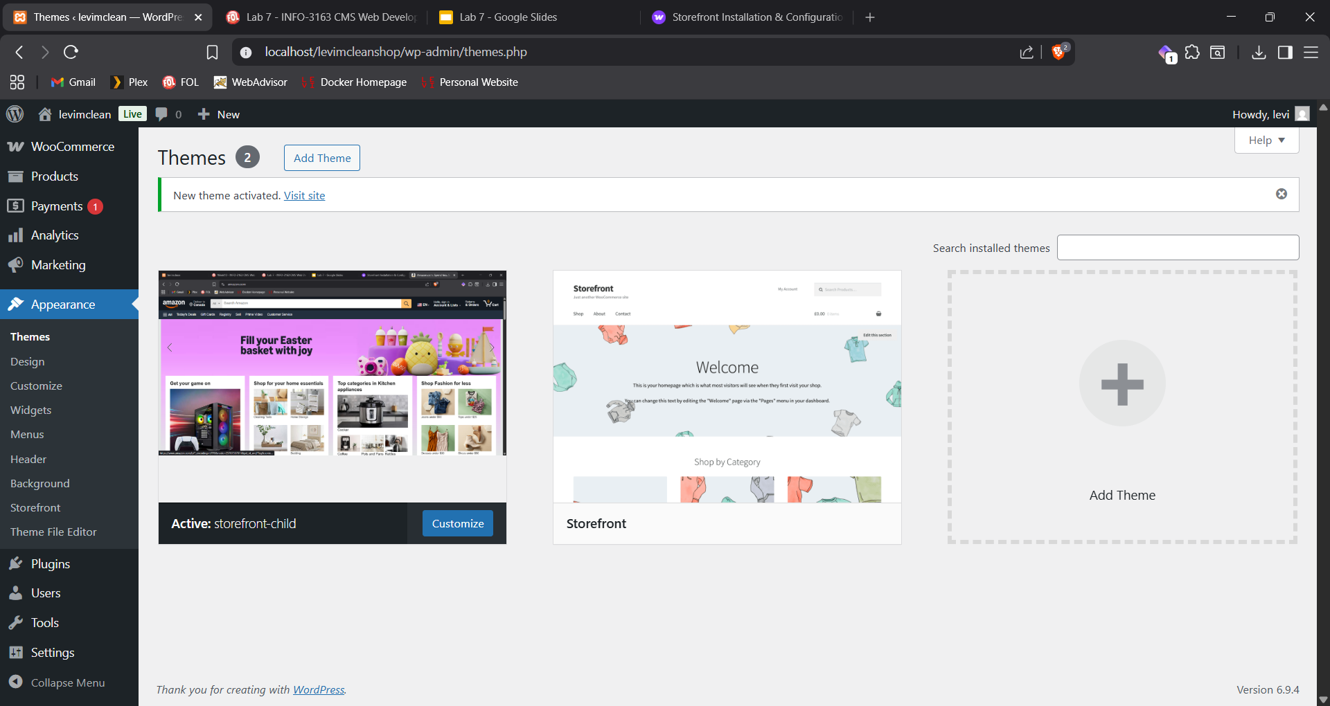Follow the Visit site link
The width and height of the screenshot is (1330, 706).
tap(304, 196)
